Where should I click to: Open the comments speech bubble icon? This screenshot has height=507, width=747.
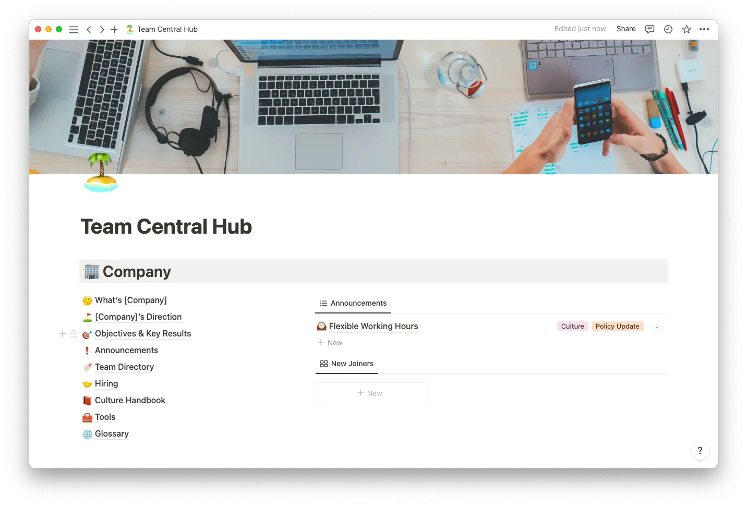(x=649, y=29)
